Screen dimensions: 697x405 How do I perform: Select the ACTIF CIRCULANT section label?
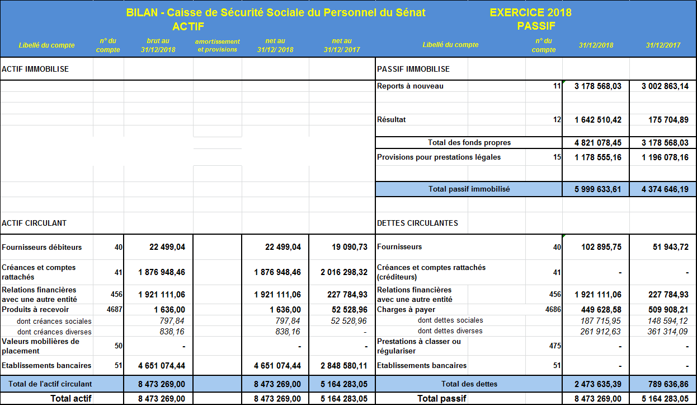click(x=34, y=223)
